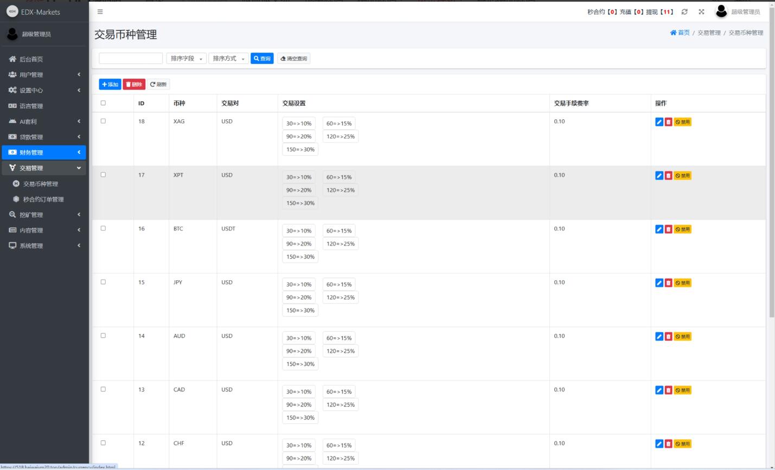Click blue edit icon for JPY row
Viewport: 775px width, 470px height.
coord(659,283)
